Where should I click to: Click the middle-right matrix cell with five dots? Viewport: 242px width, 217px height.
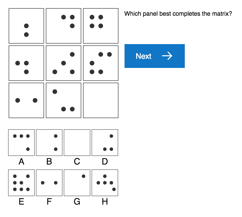pos(101,63)
